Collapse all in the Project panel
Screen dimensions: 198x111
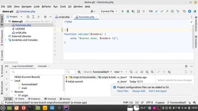pyautogui.click(x=38, y=17)
